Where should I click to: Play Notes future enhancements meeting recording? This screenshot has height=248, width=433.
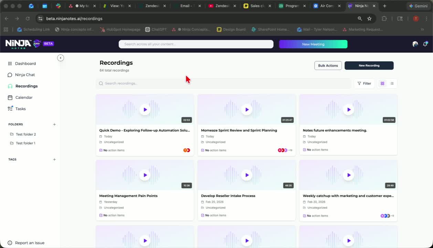(349, 110)
